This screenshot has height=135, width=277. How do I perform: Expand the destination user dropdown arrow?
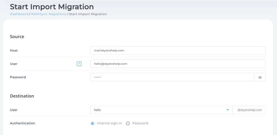click(227, 110)
